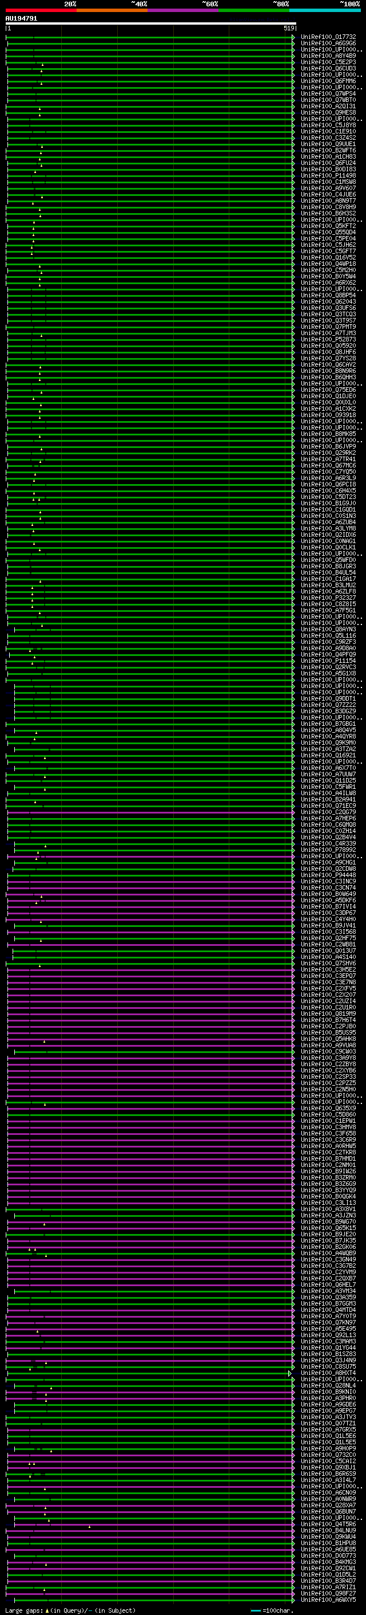Pick the UniRef100_B0DI83 hit
Viewport: 366px width, 1615px height.
click(x=328, y=169)
